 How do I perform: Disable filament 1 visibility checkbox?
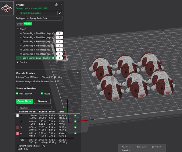pos(75,116)
